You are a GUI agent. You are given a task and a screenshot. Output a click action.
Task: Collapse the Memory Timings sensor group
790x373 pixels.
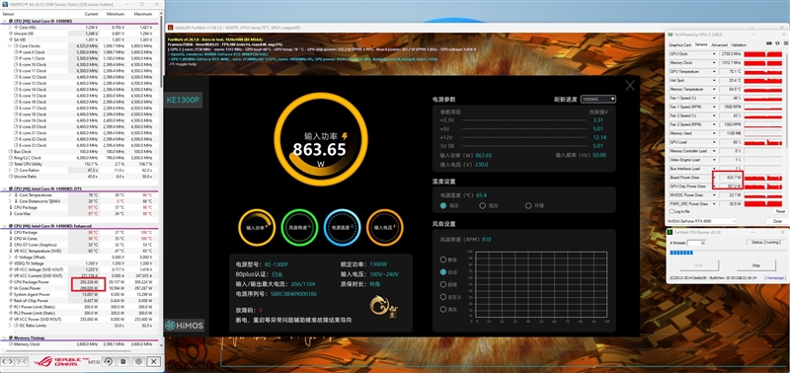tap(5, 337)
